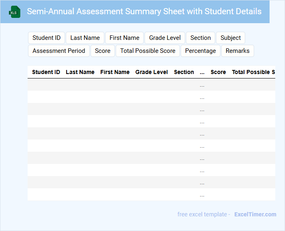Choose the Percentage tag
285x231 pixels.
tap(201, 51)
